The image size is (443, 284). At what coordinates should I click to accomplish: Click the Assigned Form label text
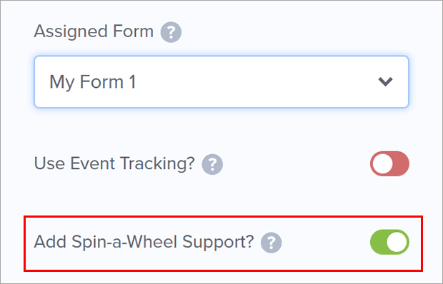tap(94, 31)
